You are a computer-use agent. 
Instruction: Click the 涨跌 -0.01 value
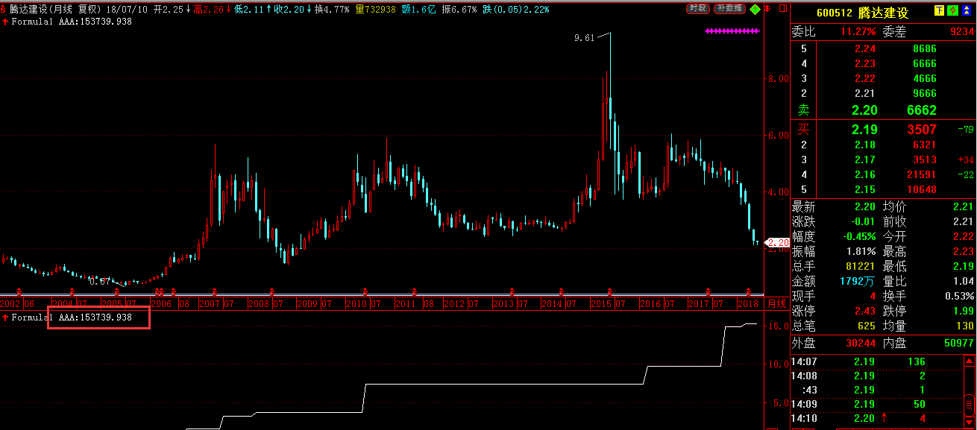coord(863,221)
